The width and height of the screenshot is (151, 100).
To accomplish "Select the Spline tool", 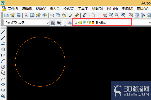I will tap(3, 79).
